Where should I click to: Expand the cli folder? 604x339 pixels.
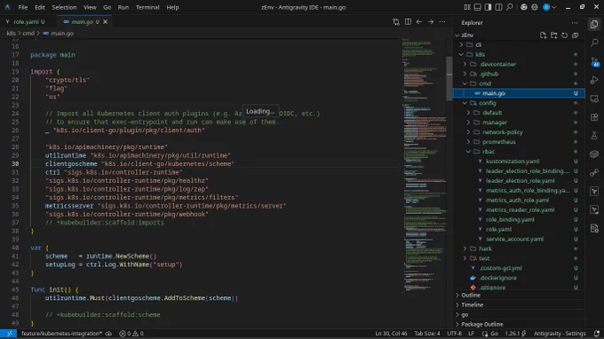[x=461, y=44]
